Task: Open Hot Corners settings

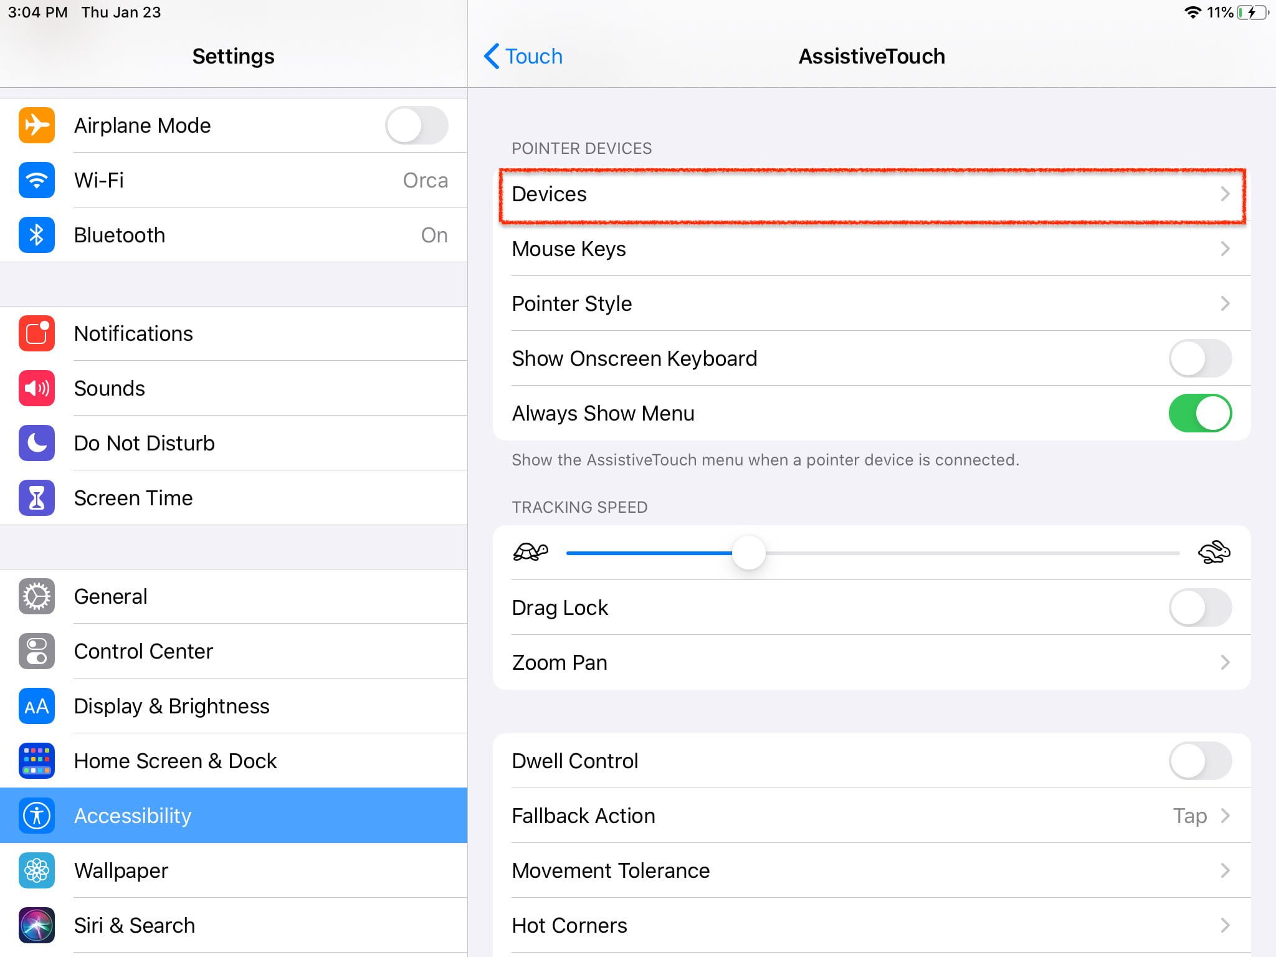Action: 872,925
